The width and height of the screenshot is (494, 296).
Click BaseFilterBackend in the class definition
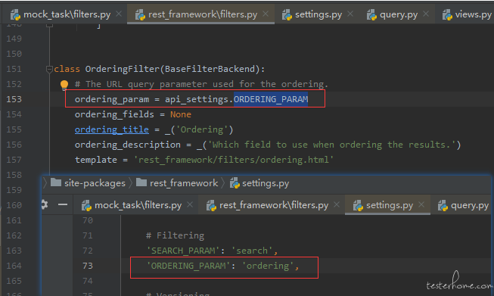pos(210,69)
